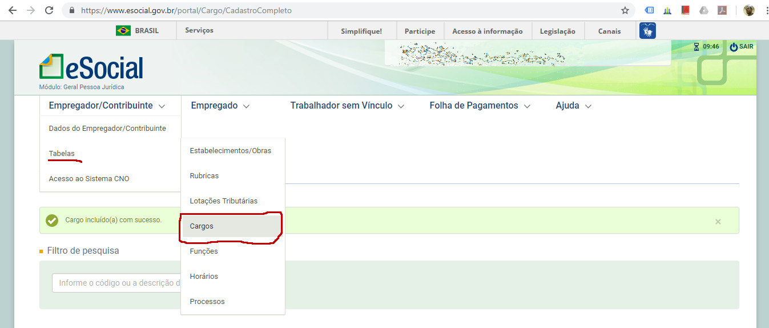
Task: Bookmark this page with the star icon
Action: tap(625, 10)
